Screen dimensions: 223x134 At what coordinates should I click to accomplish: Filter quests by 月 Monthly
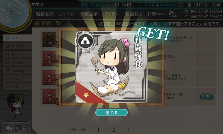tap(17, 70)
